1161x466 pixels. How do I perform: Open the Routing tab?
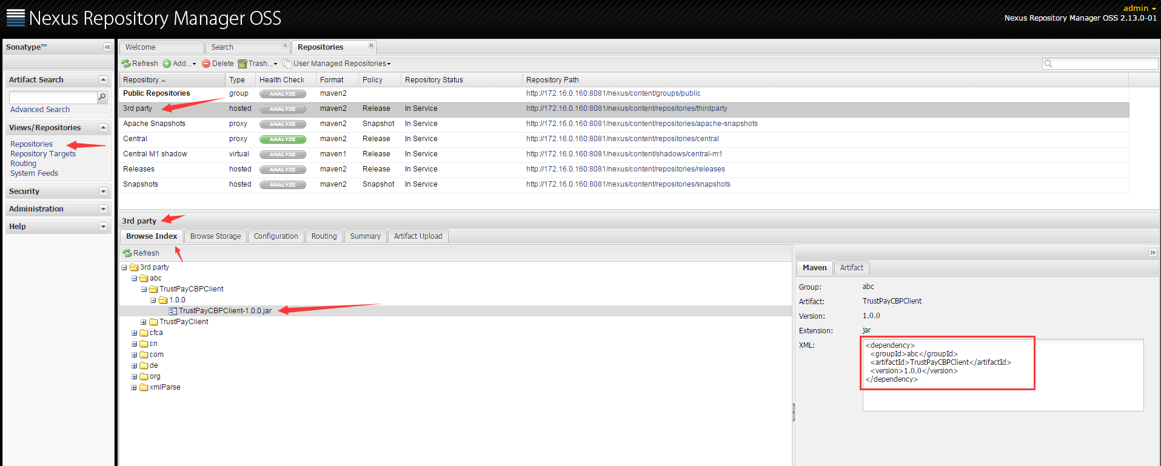point(324,236)
